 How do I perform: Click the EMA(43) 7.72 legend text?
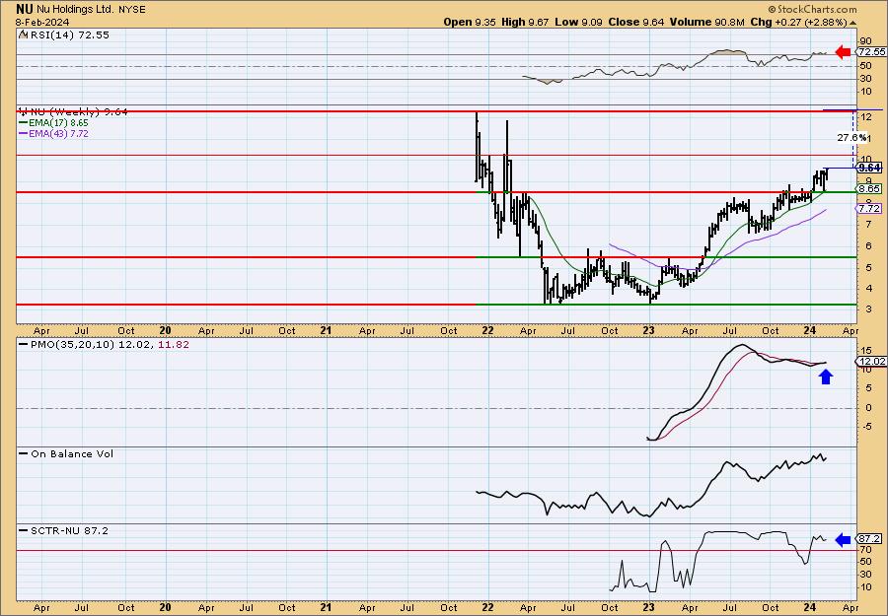click(59, 134)
